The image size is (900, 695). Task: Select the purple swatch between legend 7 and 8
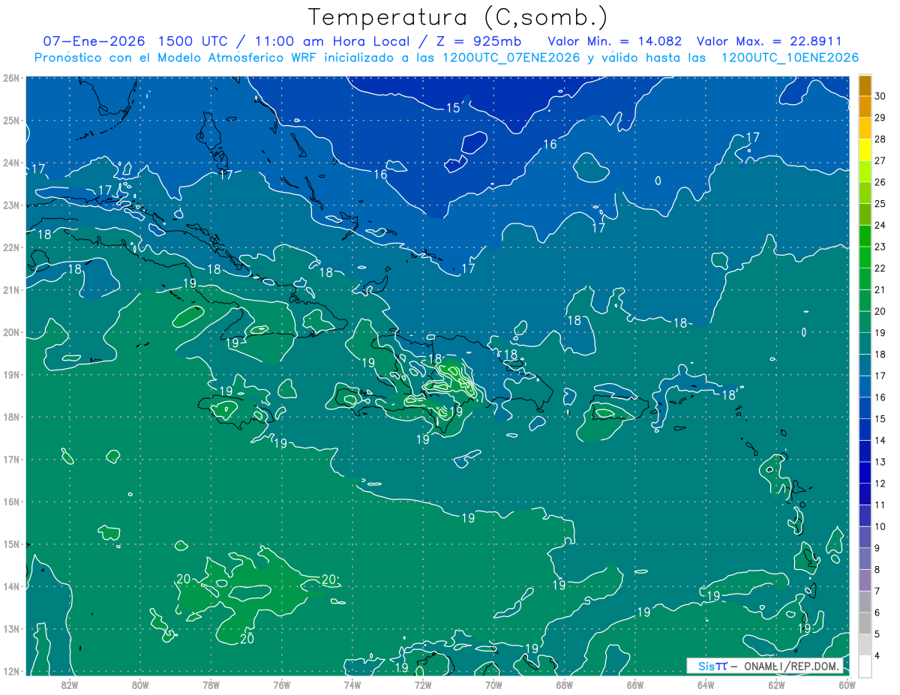[865, 580]
